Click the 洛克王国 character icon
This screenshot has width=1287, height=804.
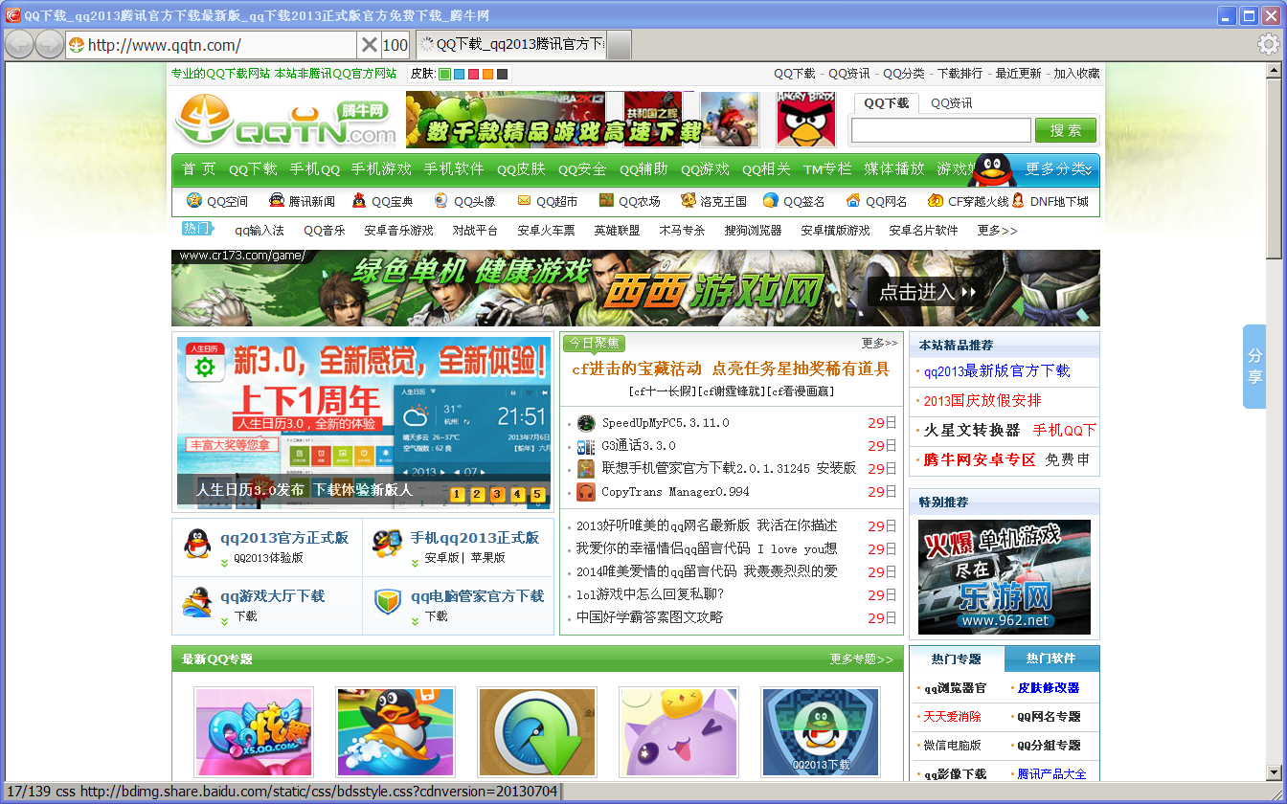pos(689,200)
